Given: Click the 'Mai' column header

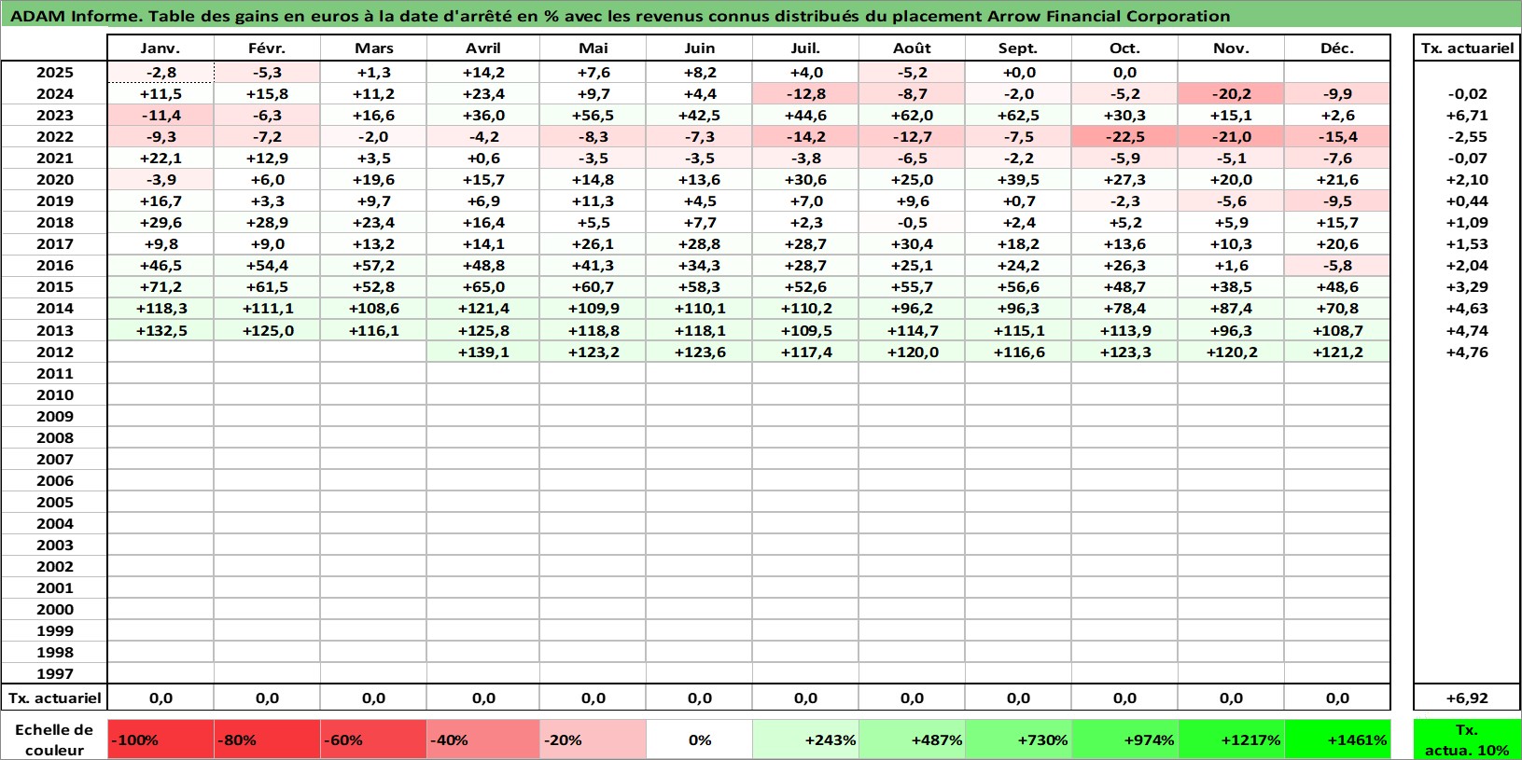Looking at the screenshot, I should point(593,48).
